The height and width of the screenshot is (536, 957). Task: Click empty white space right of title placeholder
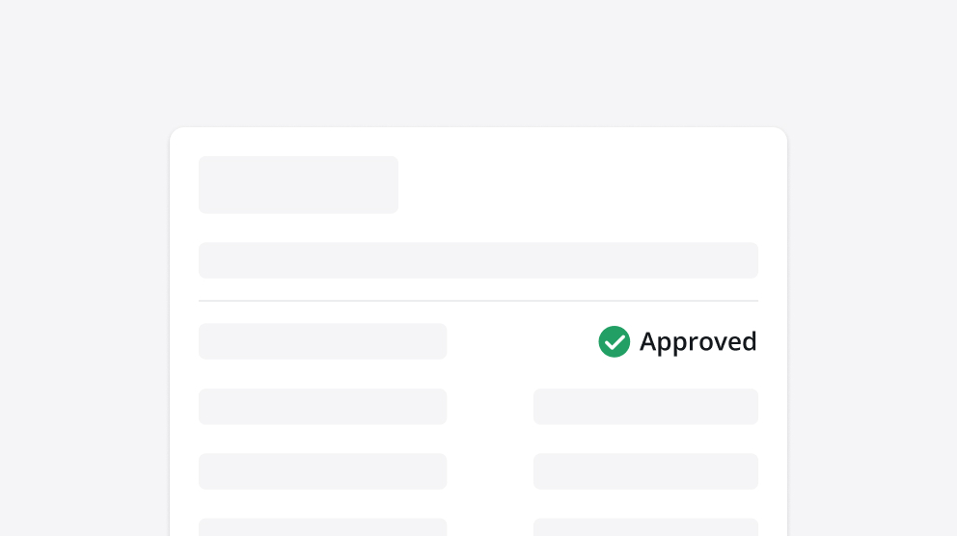[579, 184]
